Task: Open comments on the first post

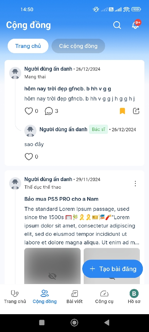Action: [49, 111]
